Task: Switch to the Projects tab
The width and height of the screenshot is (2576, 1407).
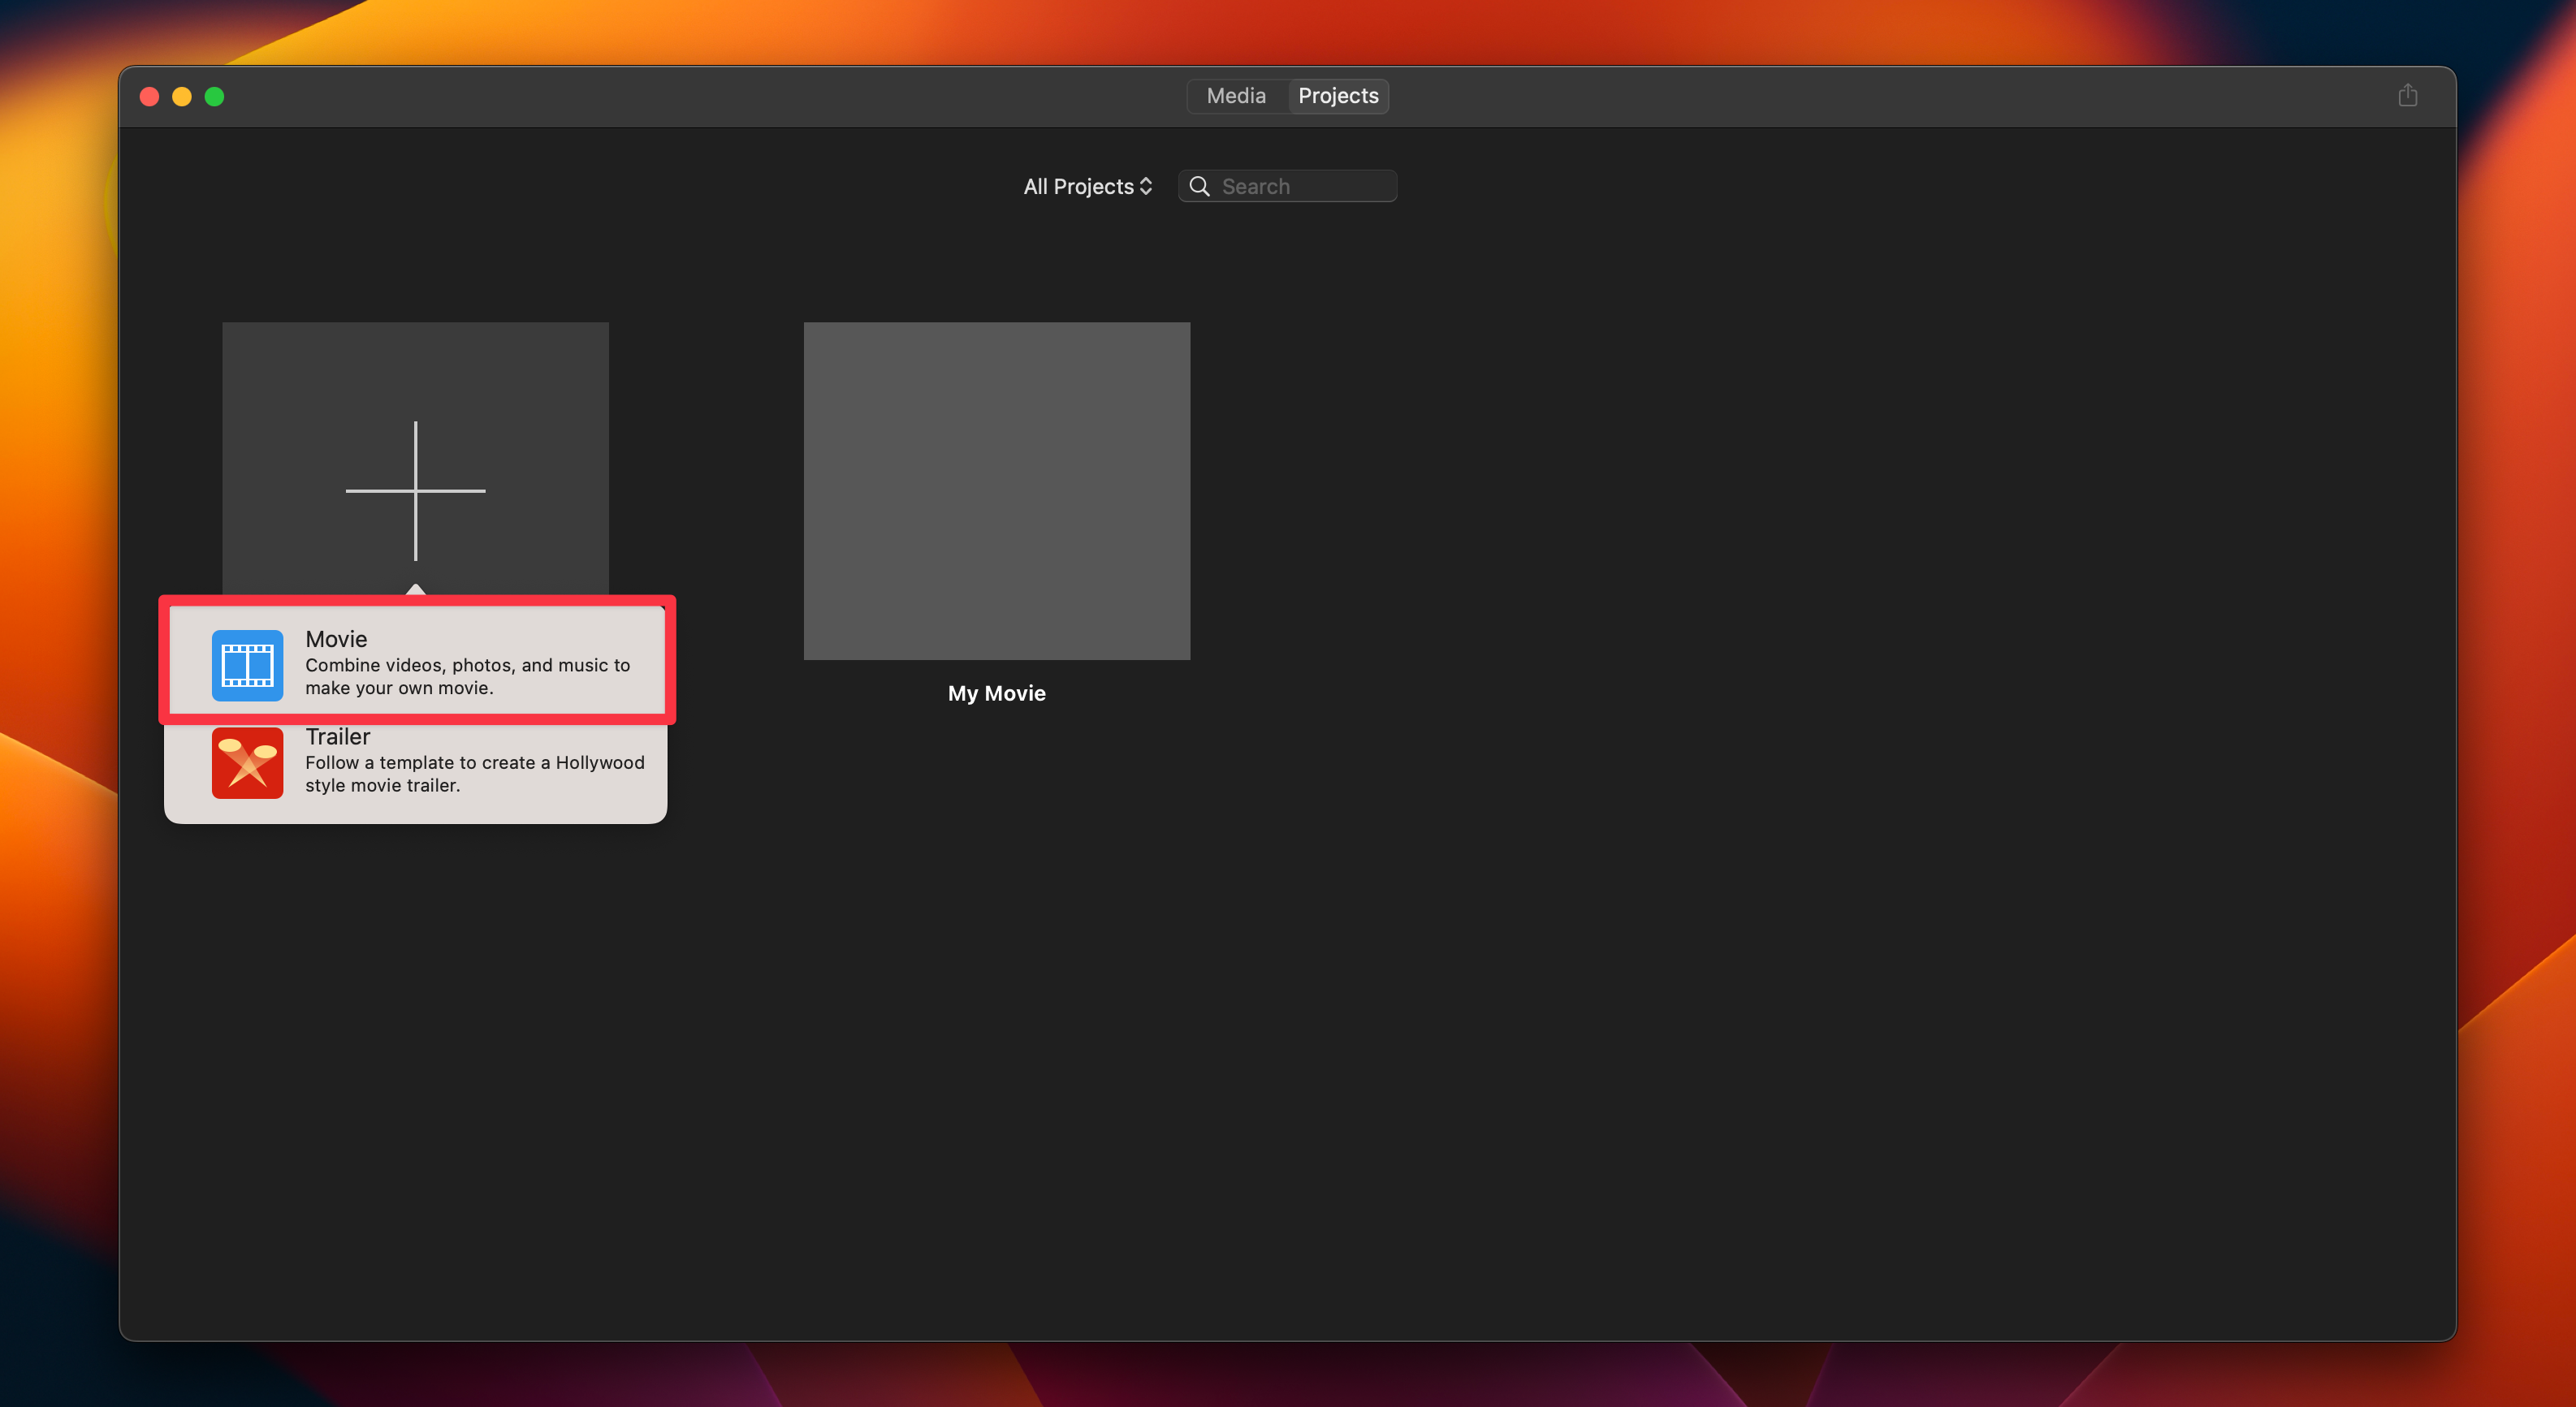Action: (x=1338, y=95)
